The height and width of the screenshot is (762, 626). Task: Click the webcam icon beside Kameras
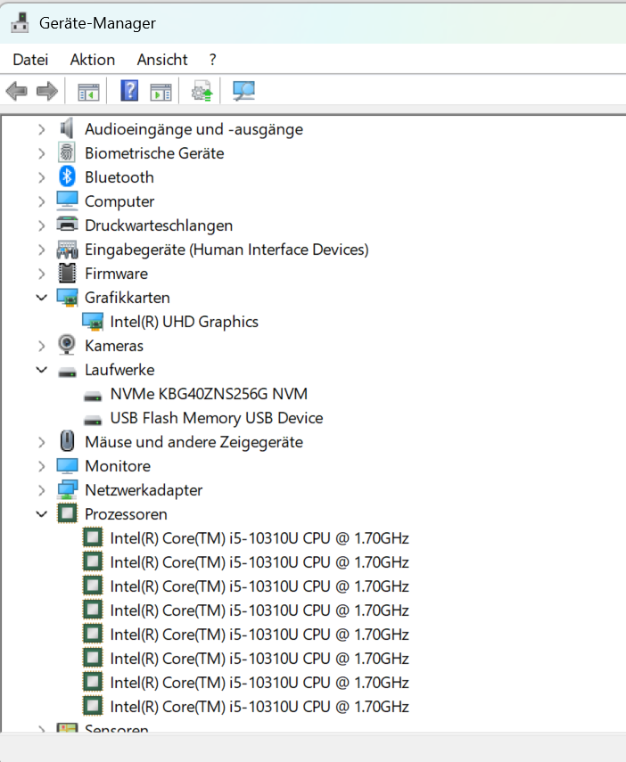[x=67, y=345]
